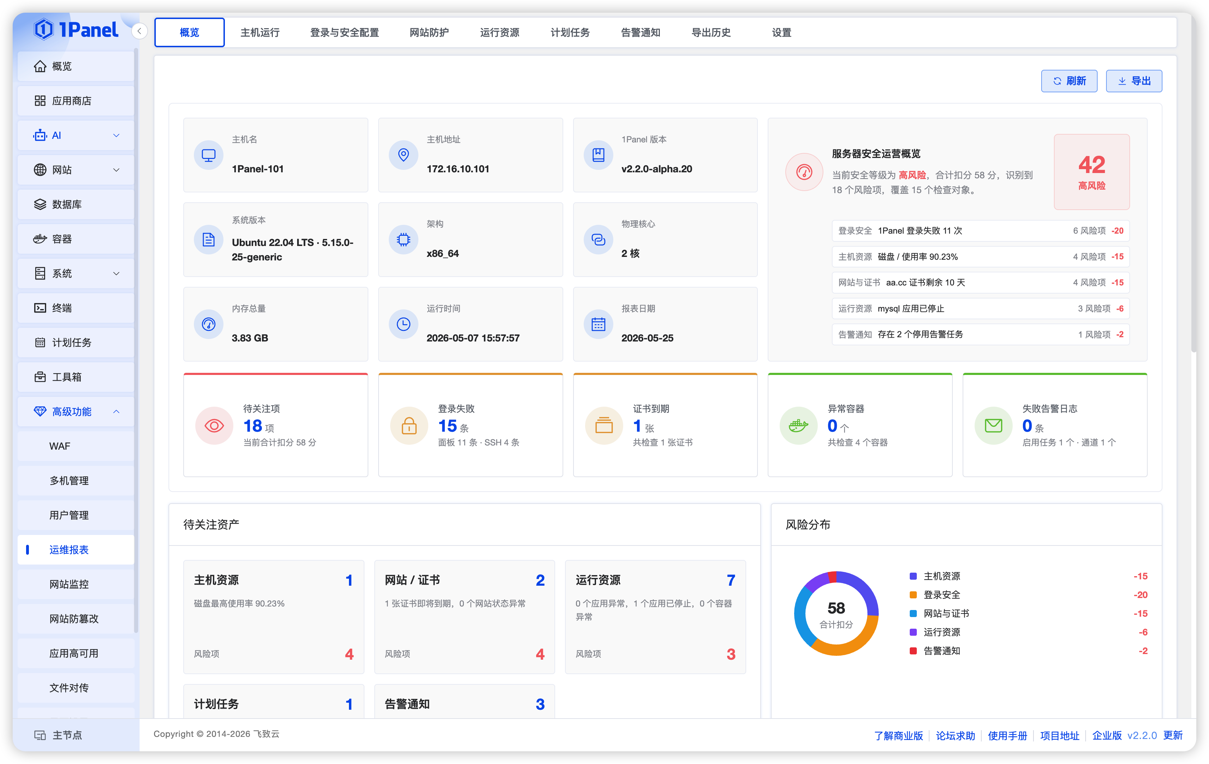Click the 运行资源 asset card

(x=655, y=617)
